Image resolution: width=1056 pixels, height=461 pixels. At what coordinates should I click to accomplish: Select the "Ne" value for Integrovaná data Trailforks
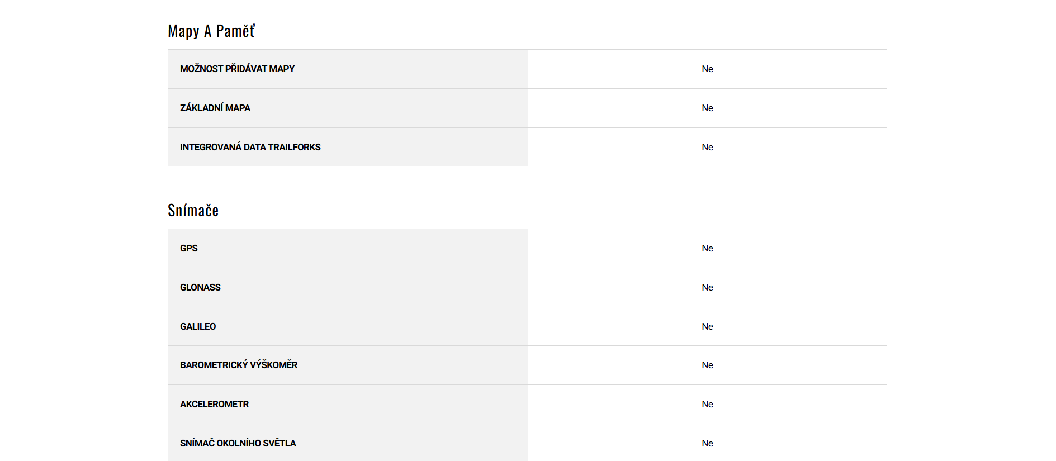707,147
